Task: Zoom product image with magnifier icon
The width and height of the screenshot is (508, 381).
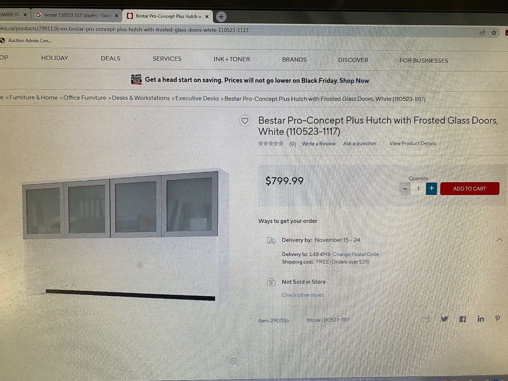Action: tap(234, 362)
